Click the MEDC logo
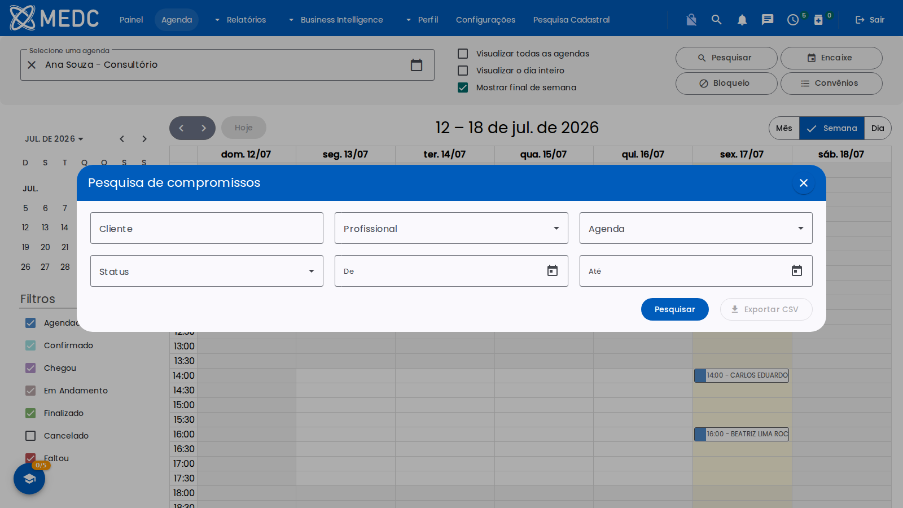903x508 pixels. pyautogui.click(x=54, y=18)
